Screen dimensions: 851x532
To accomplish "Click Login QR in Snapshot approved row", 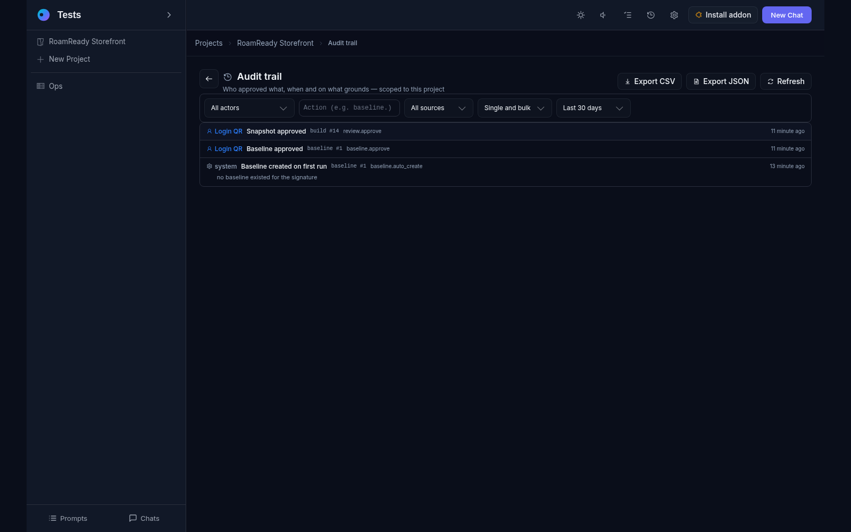I will coord(228,131).
